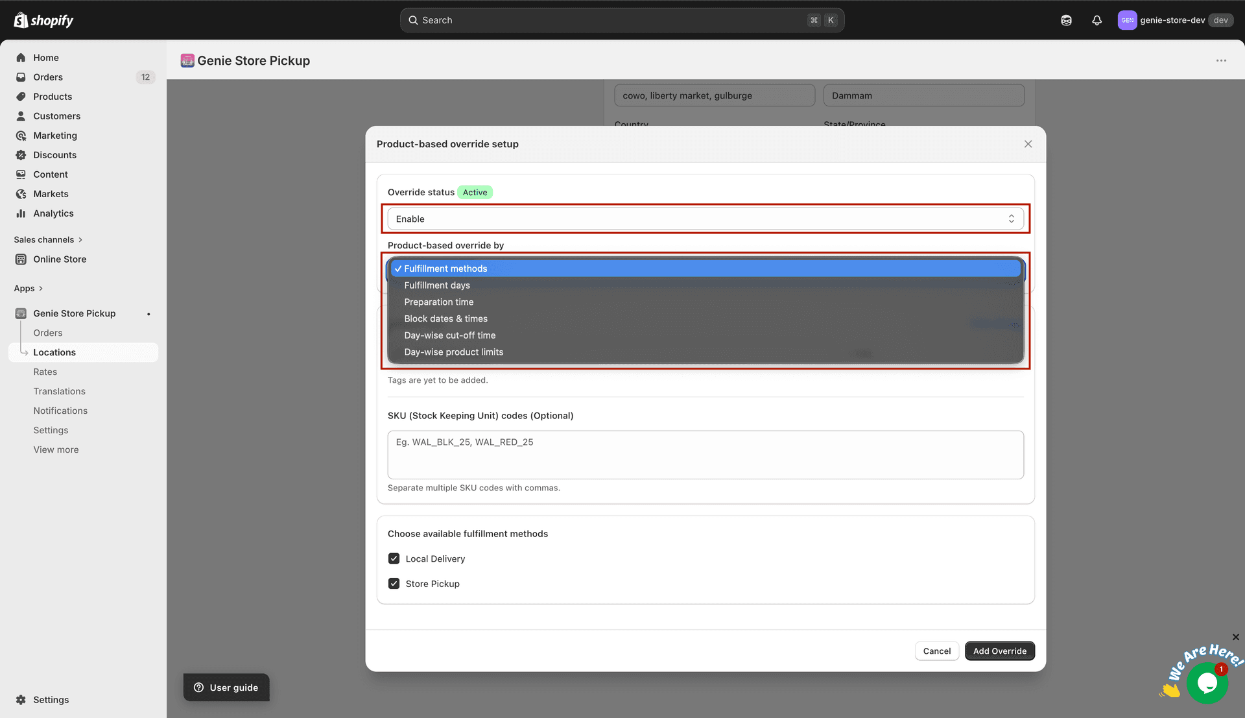1245x718 pixels.
Task: Click the Orders count badge 12
Action: (x=145, y=77)
